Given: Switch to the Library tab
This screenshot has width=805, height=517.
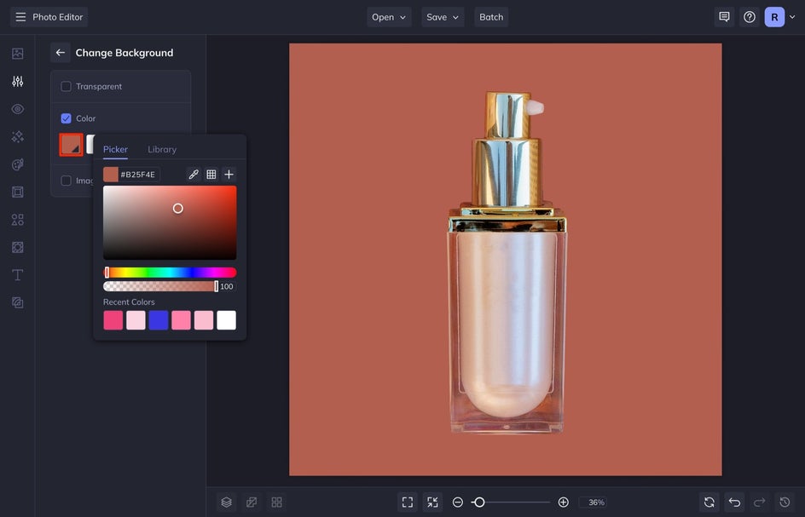Looking at the screenshot, I should tap(162, 150).
